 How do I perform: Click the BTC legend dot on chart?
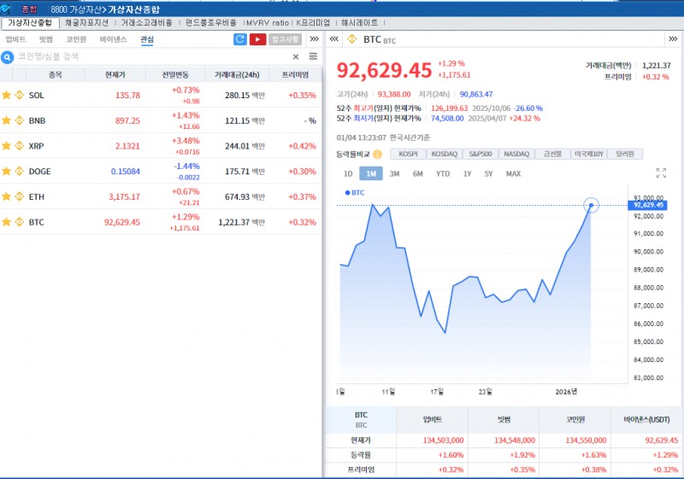tap(348, 192)
